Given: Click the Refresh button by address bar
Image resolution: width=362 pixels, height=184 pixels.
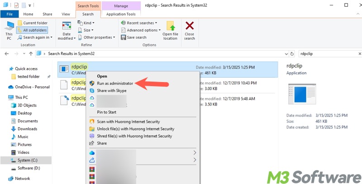Looking at the screenshot, I should [x=292, y=54].
